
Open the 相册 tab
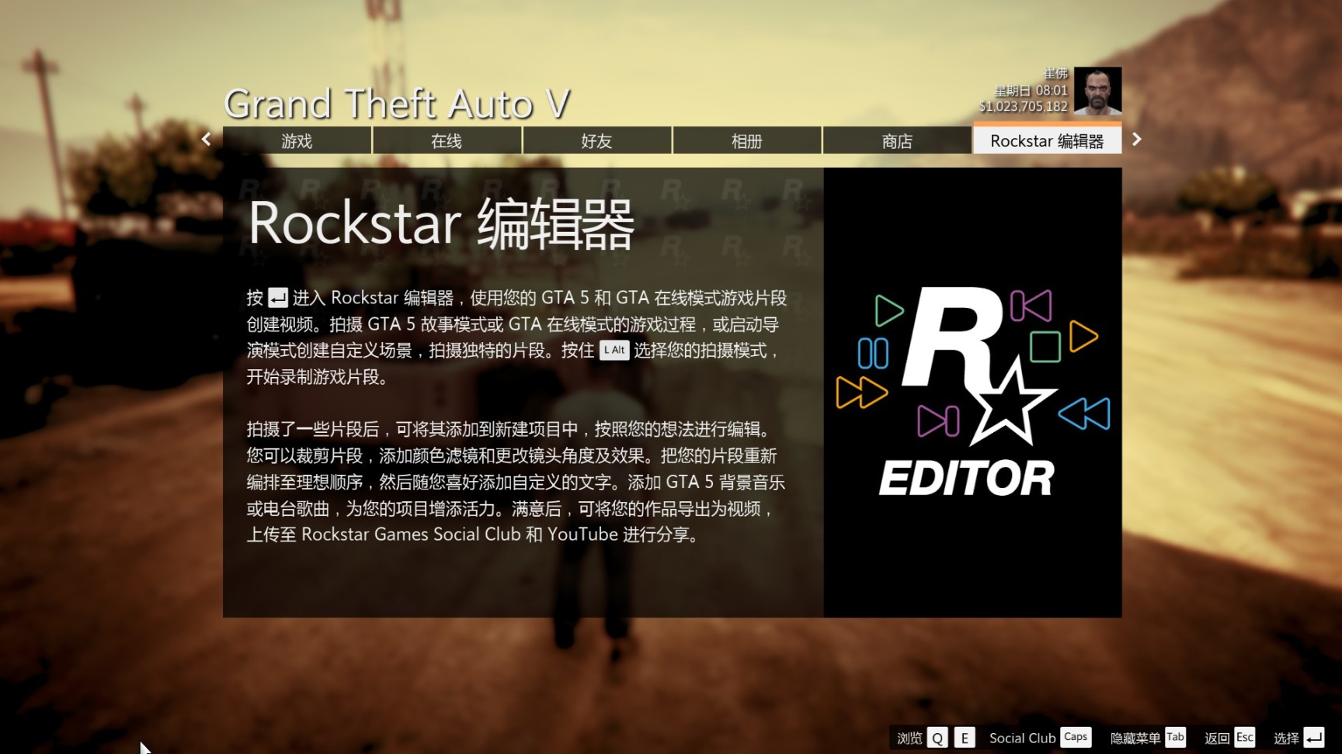point(746,140)
